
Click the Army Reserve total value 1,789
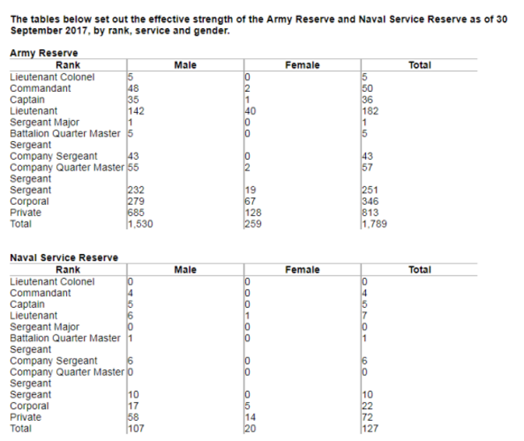375,225
